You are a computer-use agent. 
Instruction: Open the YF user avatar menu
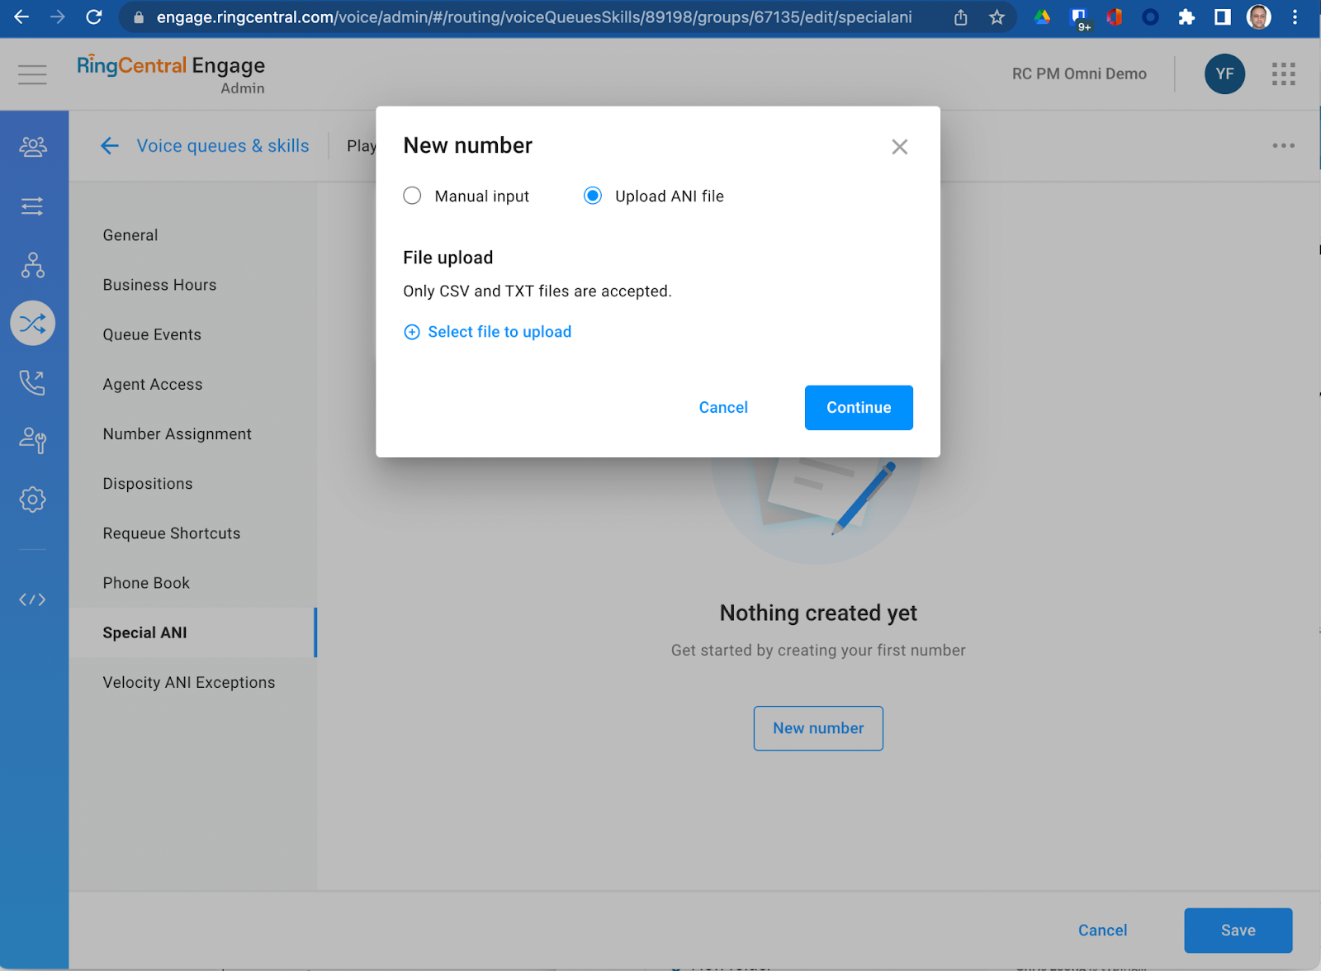click(1224, 74)
